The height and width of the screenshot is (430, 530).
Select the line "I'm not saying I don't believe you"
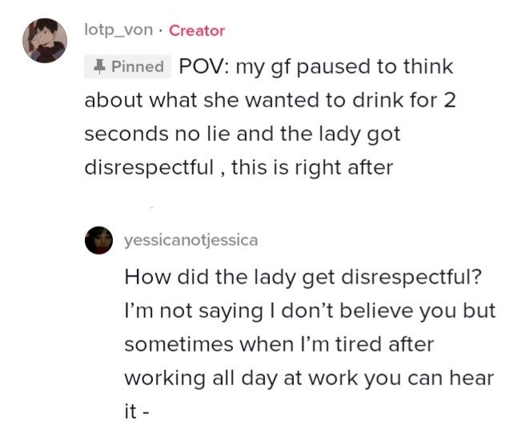[x=310, y=310]
